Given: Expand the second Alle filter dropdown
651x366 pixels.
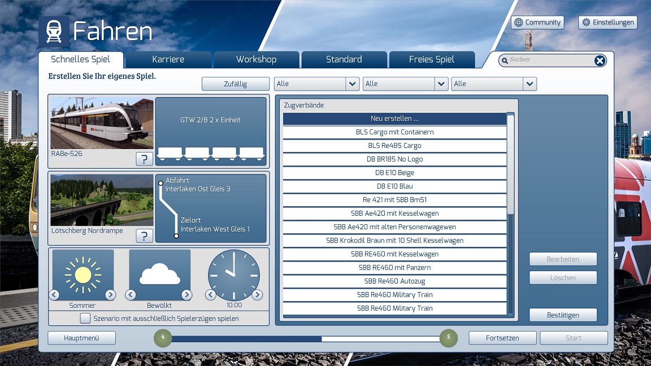Looking at the screenshot, I should pos(441,84).
